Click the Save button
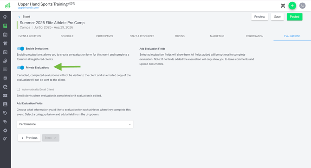 [x=277, y=17]
